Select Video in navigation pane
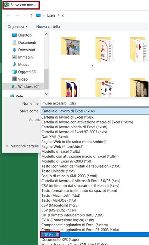This screenshot has height=245, width=149. click(23, 79)
